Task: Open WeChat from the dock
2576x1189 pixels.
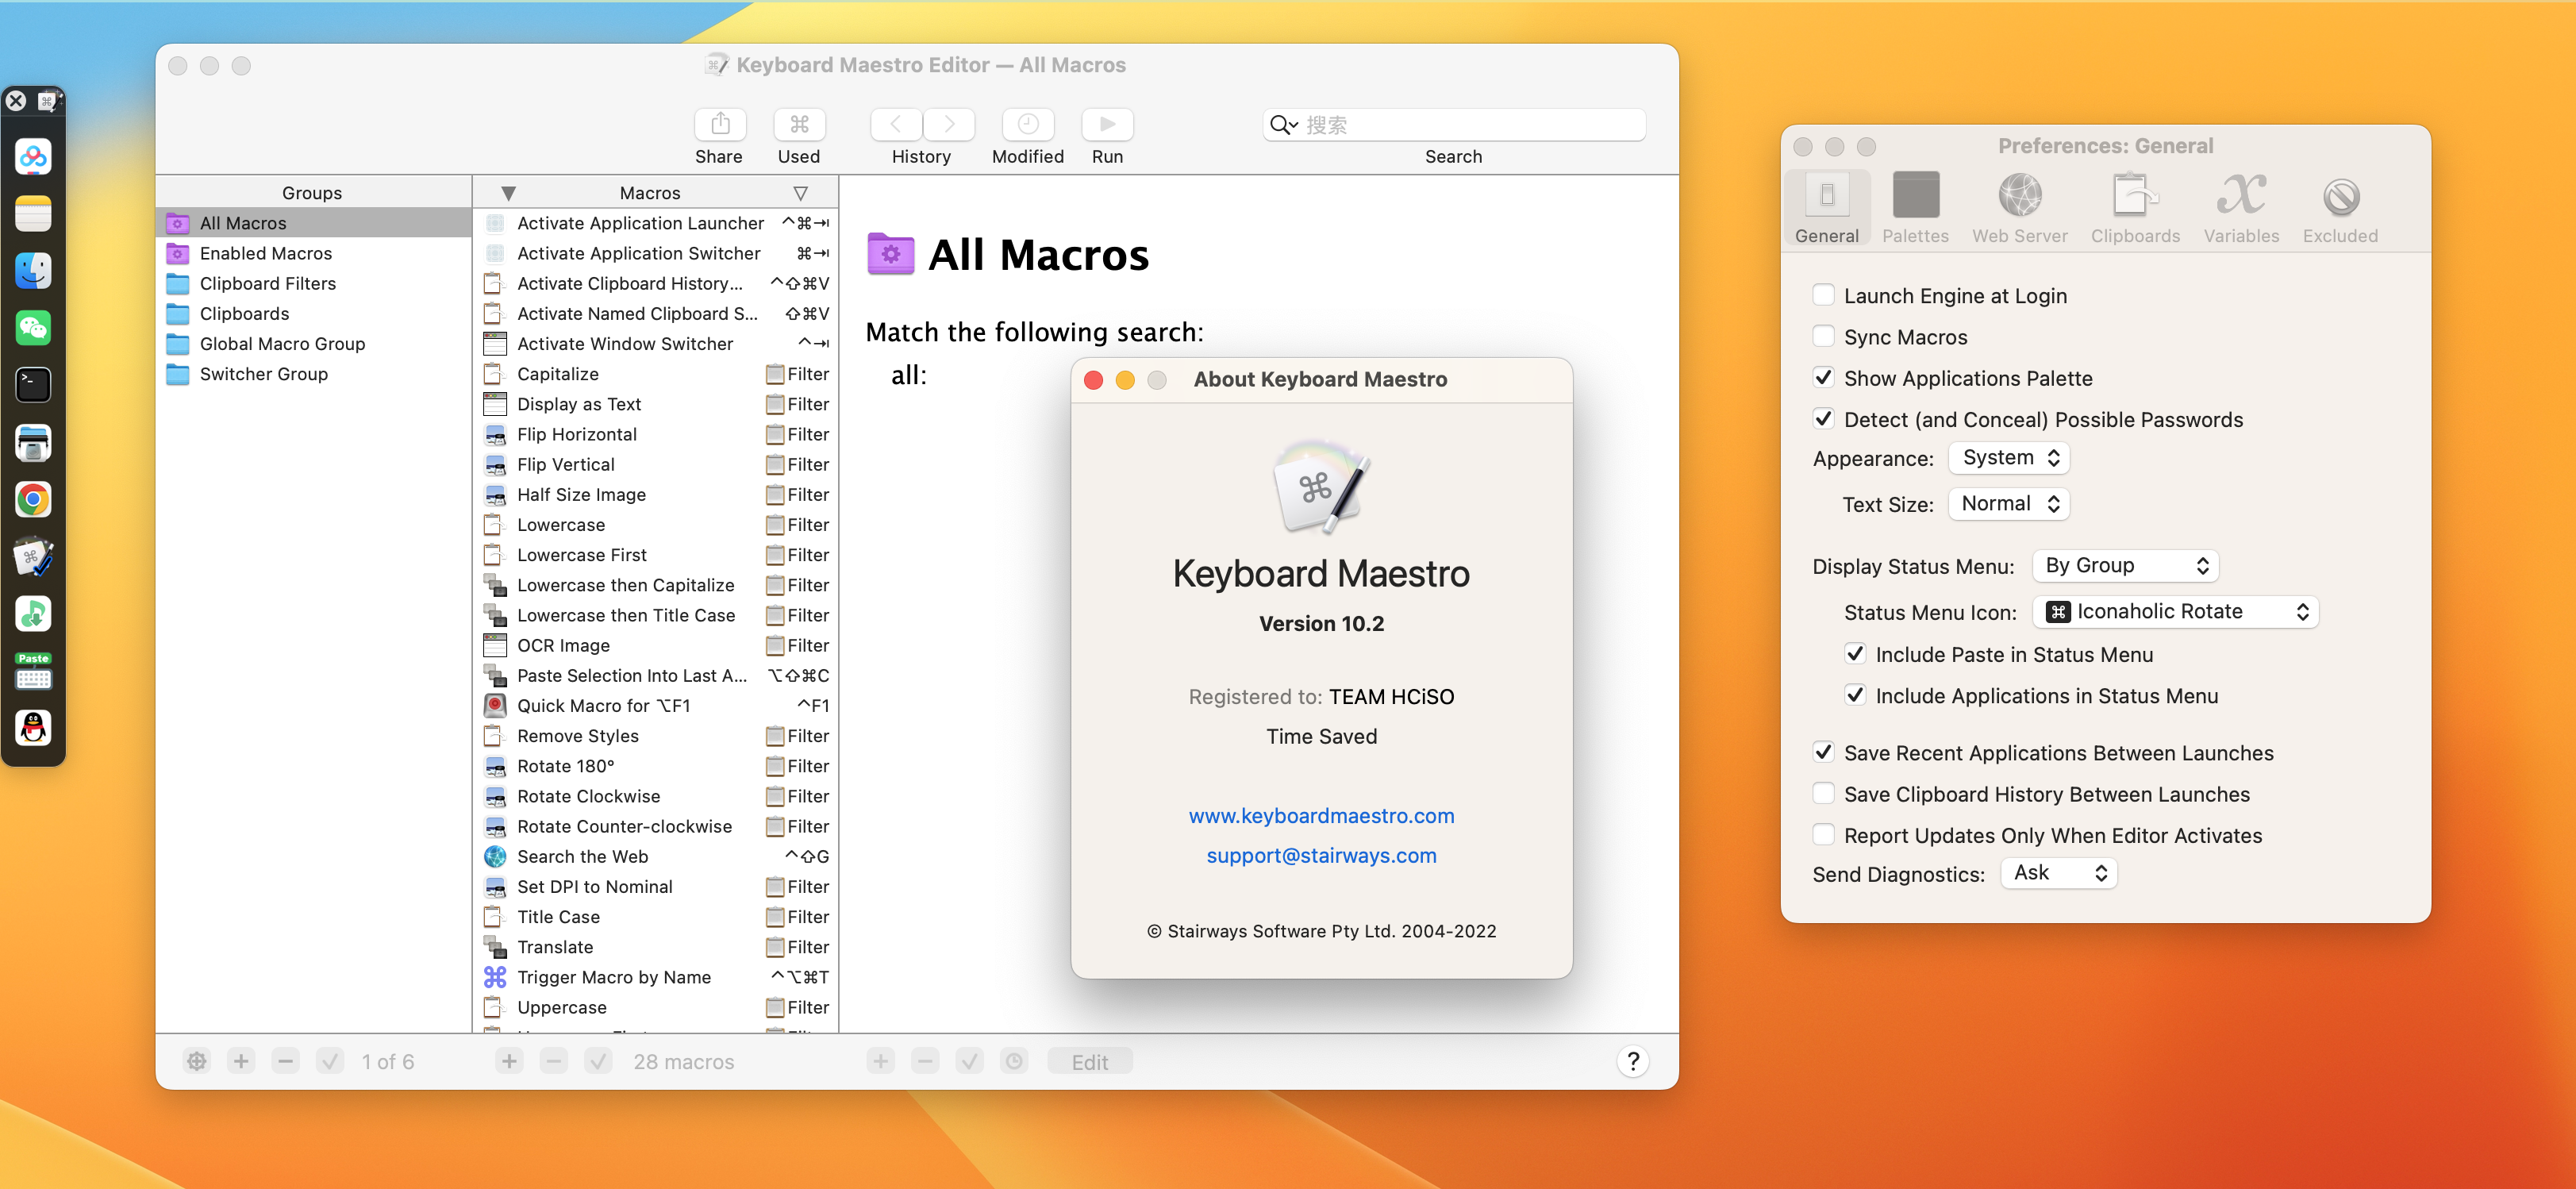Action: point(33,327)
